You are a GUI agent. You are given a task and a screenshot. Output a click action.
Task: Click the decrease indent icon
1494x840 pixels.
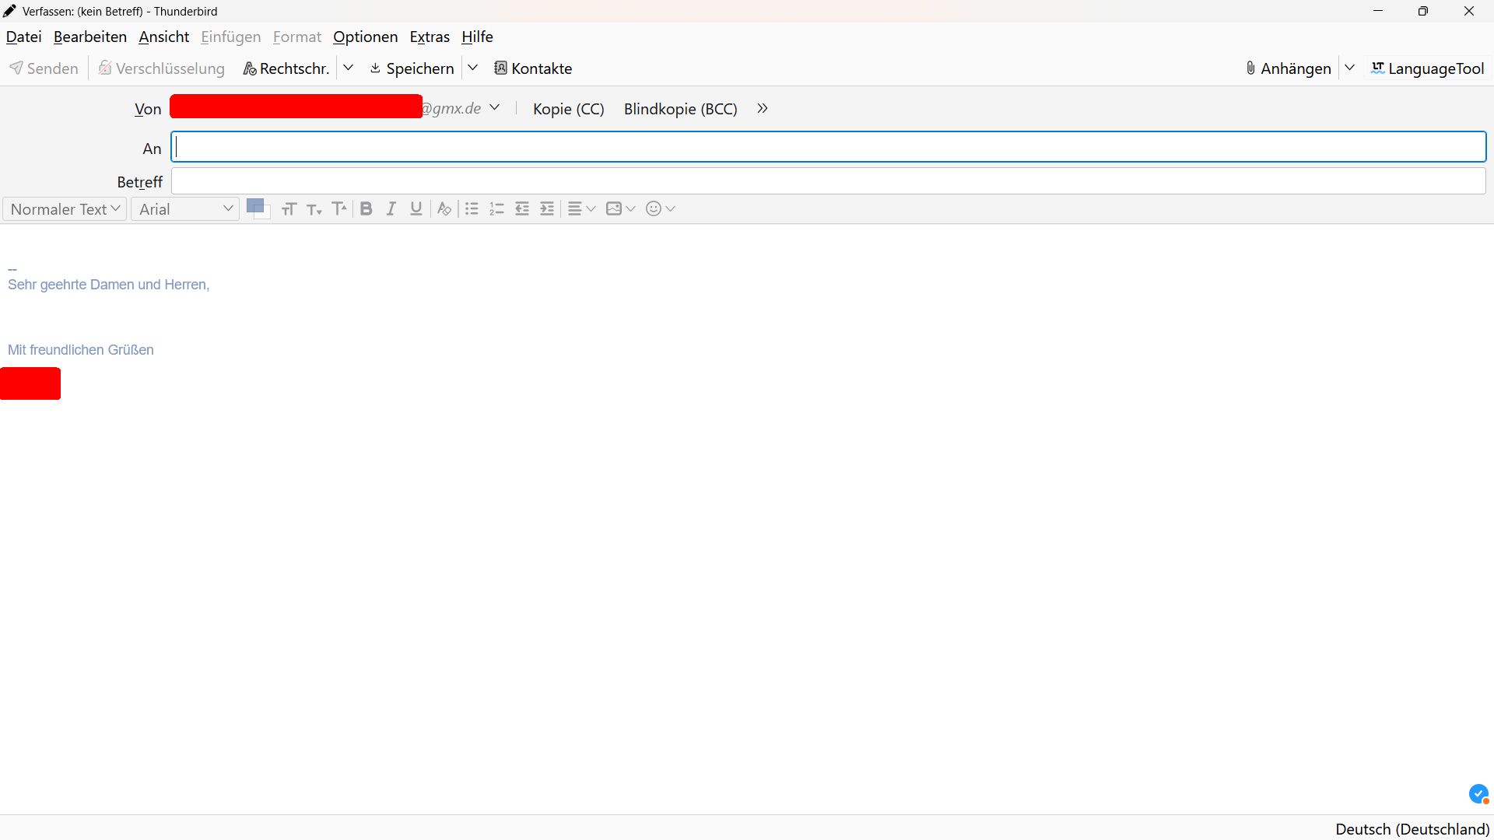pyautogui.click(x=522, y=208)
